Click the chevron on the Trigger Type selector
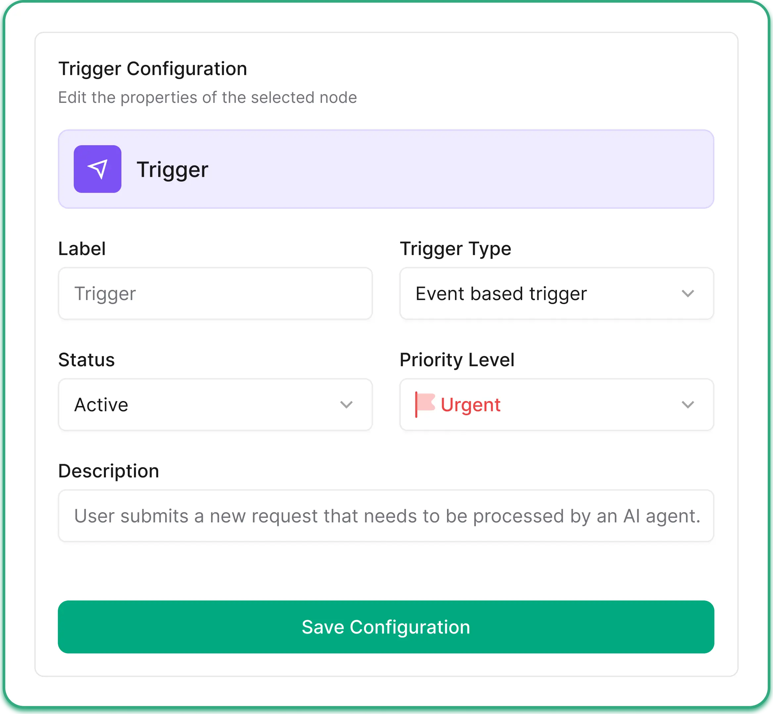The height and width of the screenshot is (714, 773). point(688,293)
